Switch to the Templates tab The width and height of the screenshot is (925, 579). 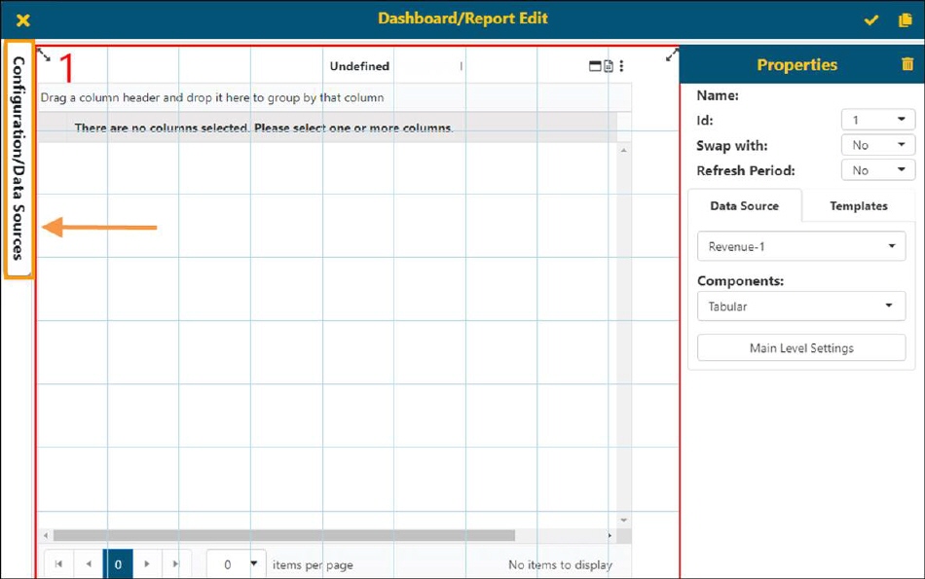point(858,205)
